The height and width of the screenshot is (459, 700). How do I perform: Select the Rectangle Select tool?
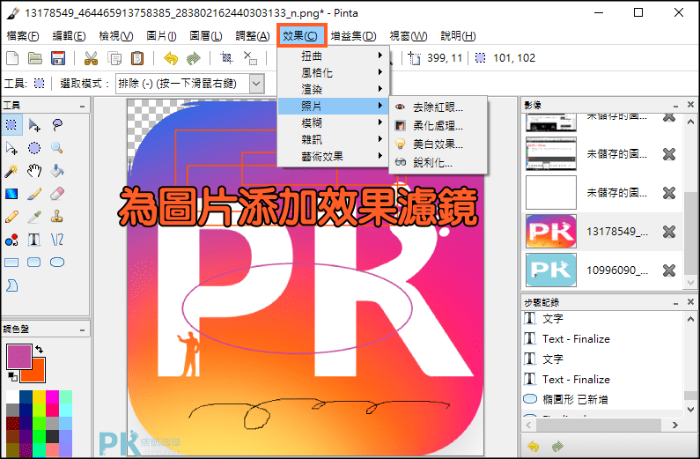(x=11, y=125)
